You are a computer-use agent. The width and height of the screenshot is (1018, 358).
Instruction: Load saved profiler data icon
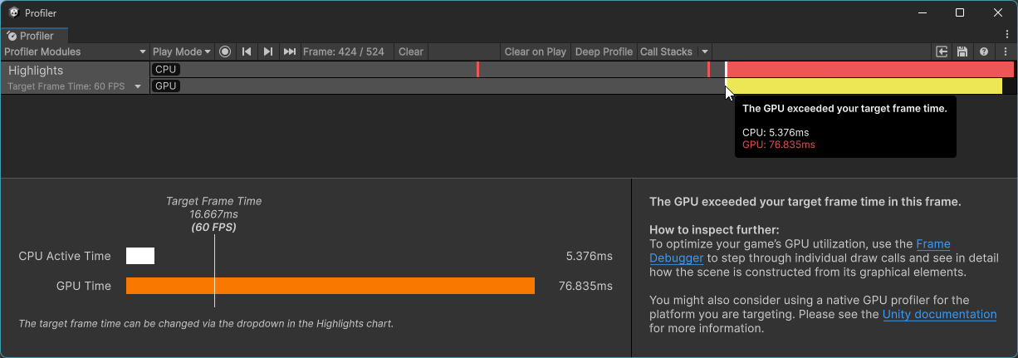942,51
